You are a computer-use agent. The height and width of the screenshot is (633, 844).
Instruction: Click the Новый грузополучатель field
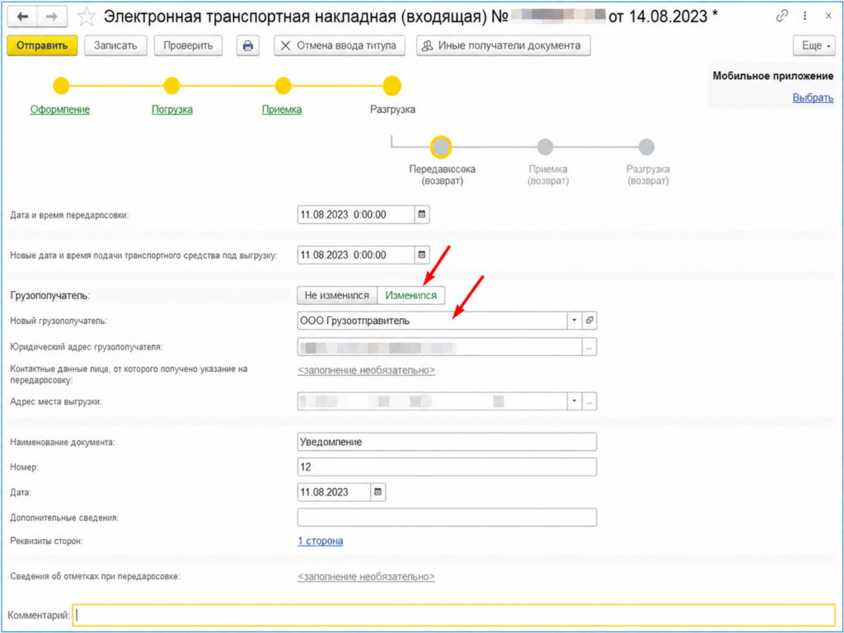coord(432,321)
